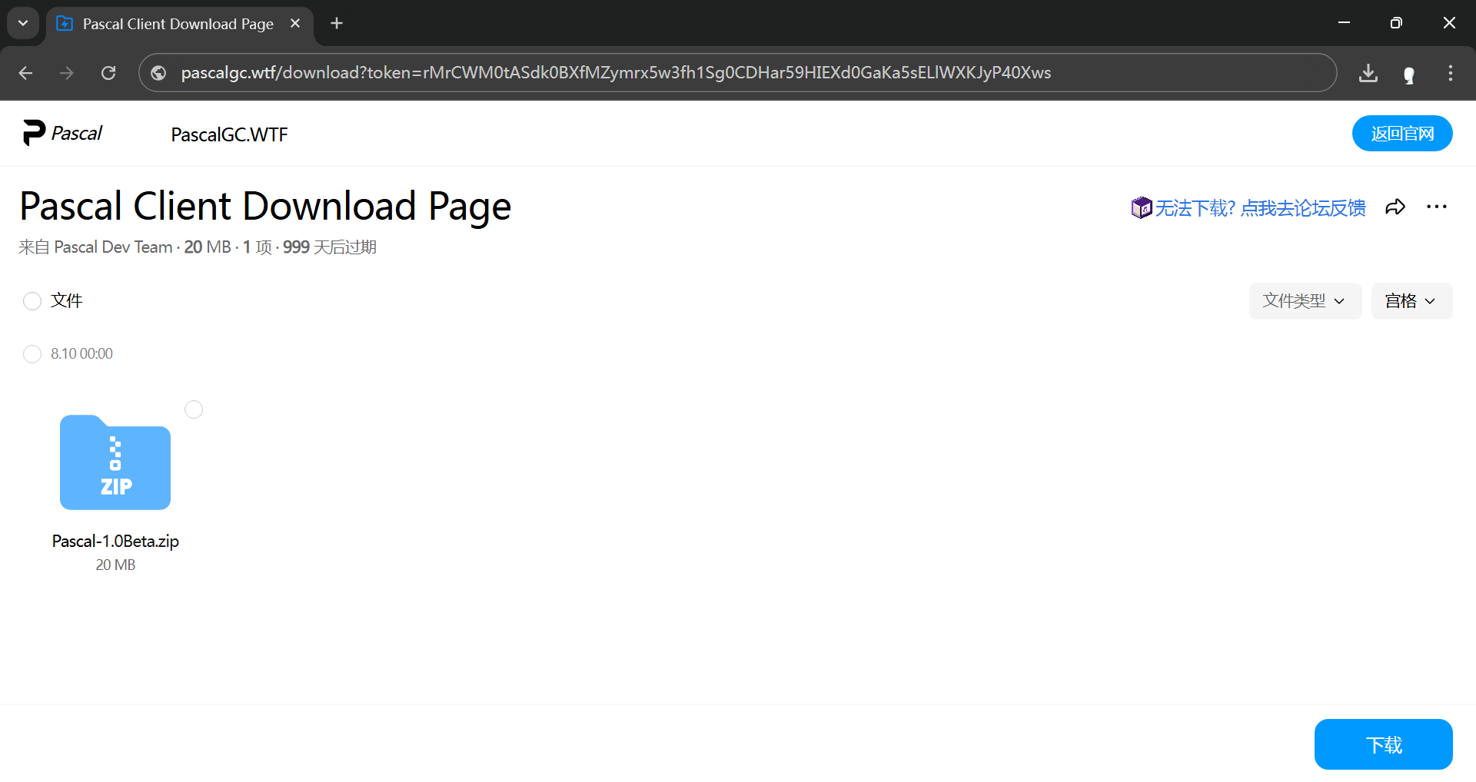The height and width of the screenshot is (782, 1476).
Task: Click the PascalGC.WTF header text
Action: coord(229,134)
